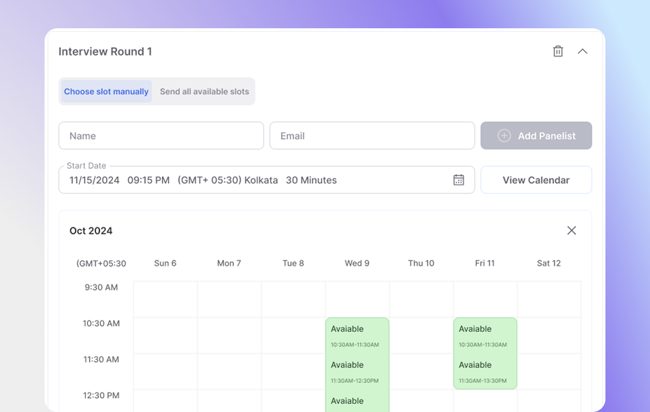The image size is (650, 412).
Task: Click the 12:30 PM time row label
Action: pyautogui.click(x=101, y=395)
